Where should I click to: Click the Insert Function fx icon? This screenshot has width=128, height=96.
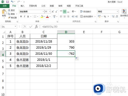coord(36,27)
